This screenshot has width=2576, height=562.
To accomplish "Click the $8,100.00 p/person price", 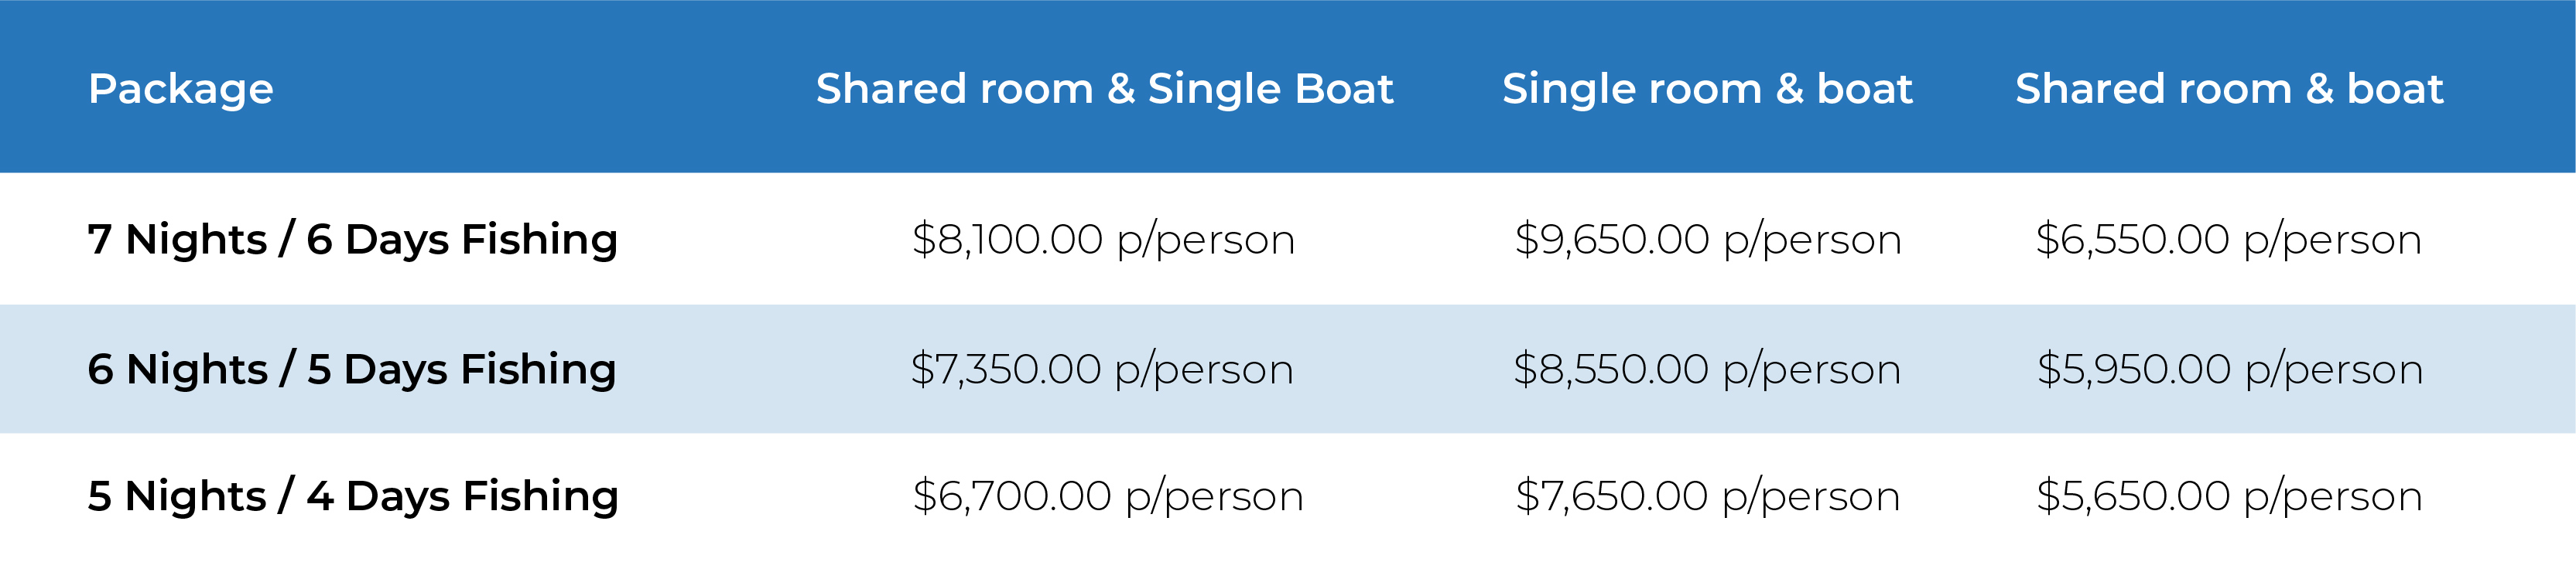I will (1103, 240).
